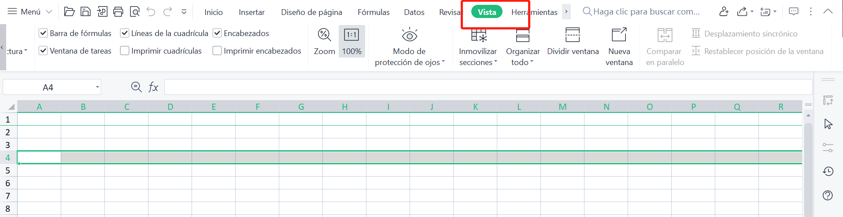Image resolution: width=843 pixels, height=217 pixels.
Task: Switch to the Fórmulas tab
Action: (x=373, y=12)
